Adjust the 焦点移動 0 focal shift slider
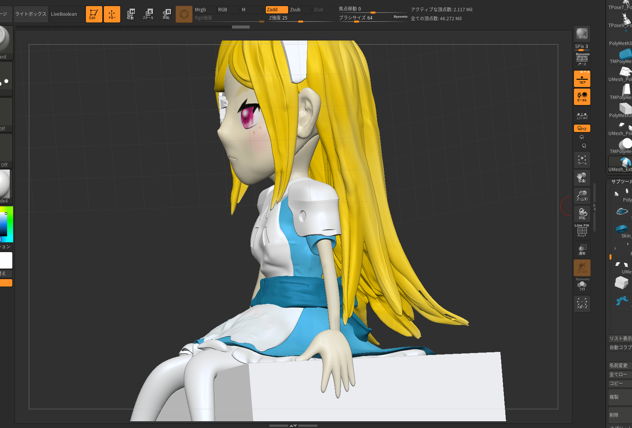The image size is (632, 428). [373, 9]
